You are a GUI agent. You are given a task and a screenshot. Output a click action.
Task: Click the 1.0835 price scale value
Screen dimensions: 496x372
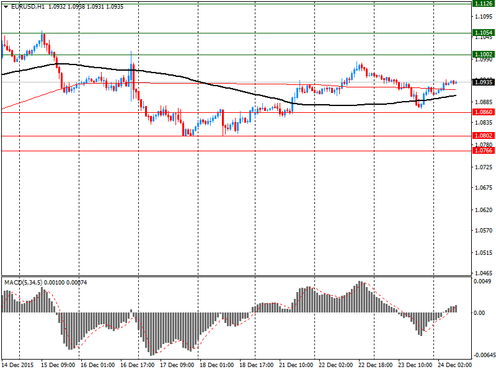click(x=484, y=122)
